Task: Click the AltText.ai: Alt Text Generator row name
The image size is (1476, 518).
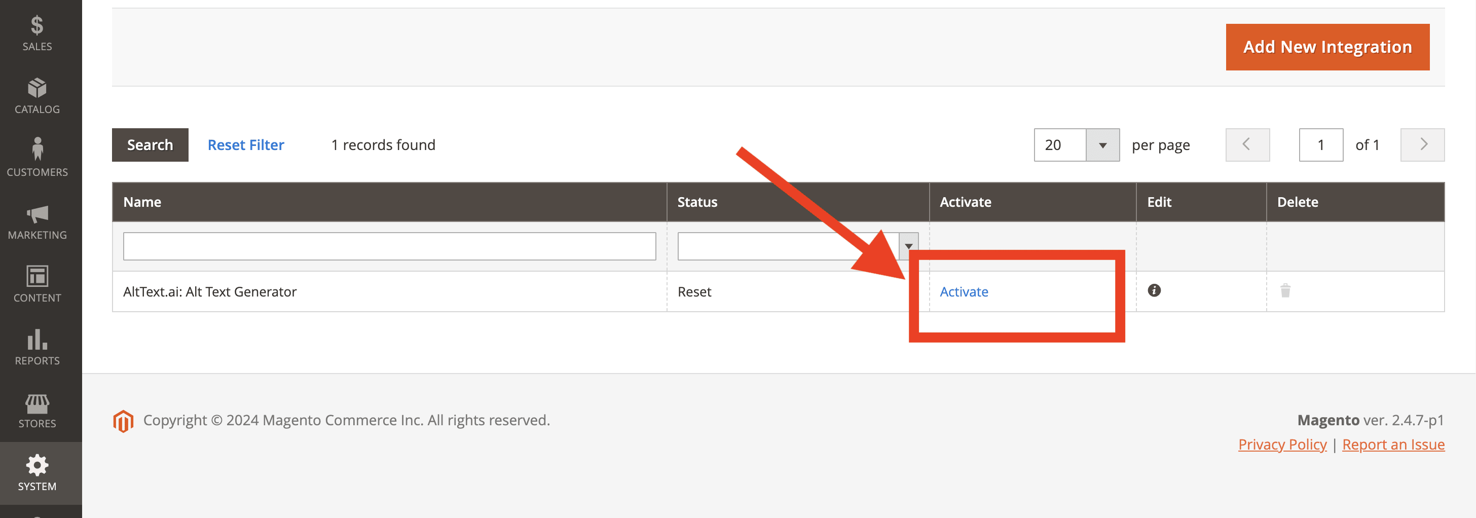Action: 210,291
